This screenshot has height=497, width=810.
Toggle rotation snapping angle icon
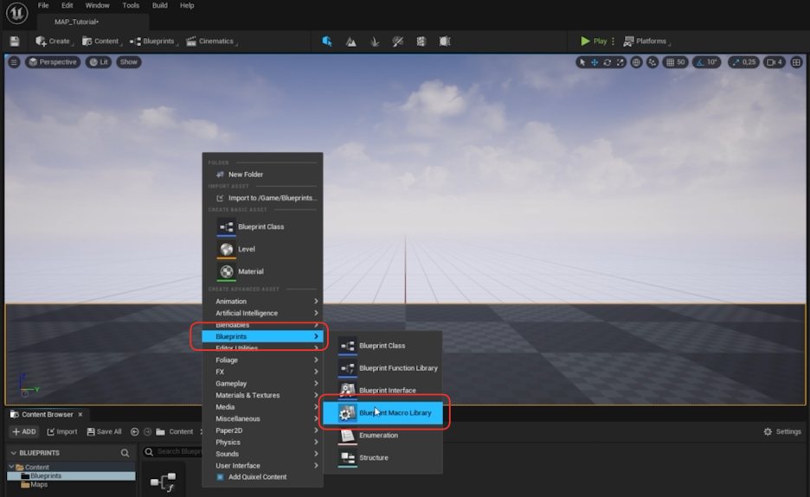(700, 62)
